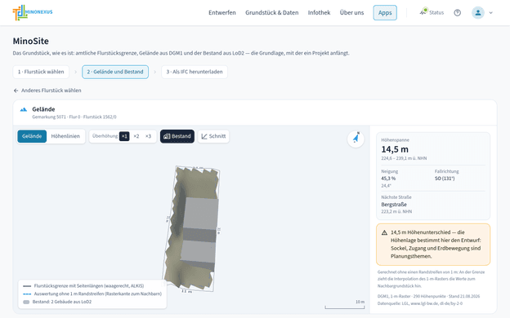The image size is (510, 318).
Task: Click the north compass icon
Action: click(356, 139)
